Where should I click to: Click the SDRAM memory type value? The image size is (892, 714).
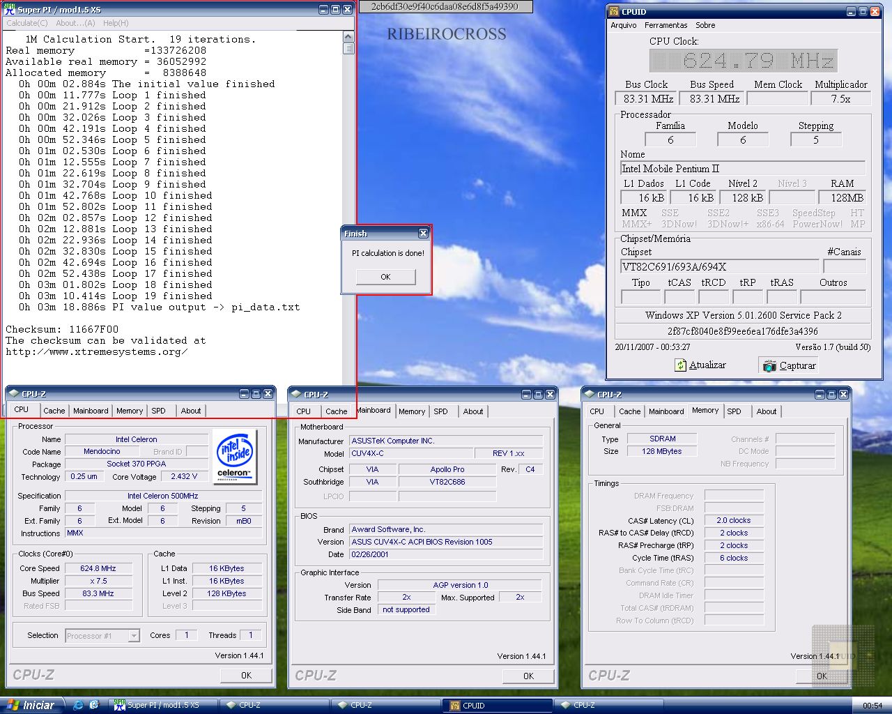(662, 439)
